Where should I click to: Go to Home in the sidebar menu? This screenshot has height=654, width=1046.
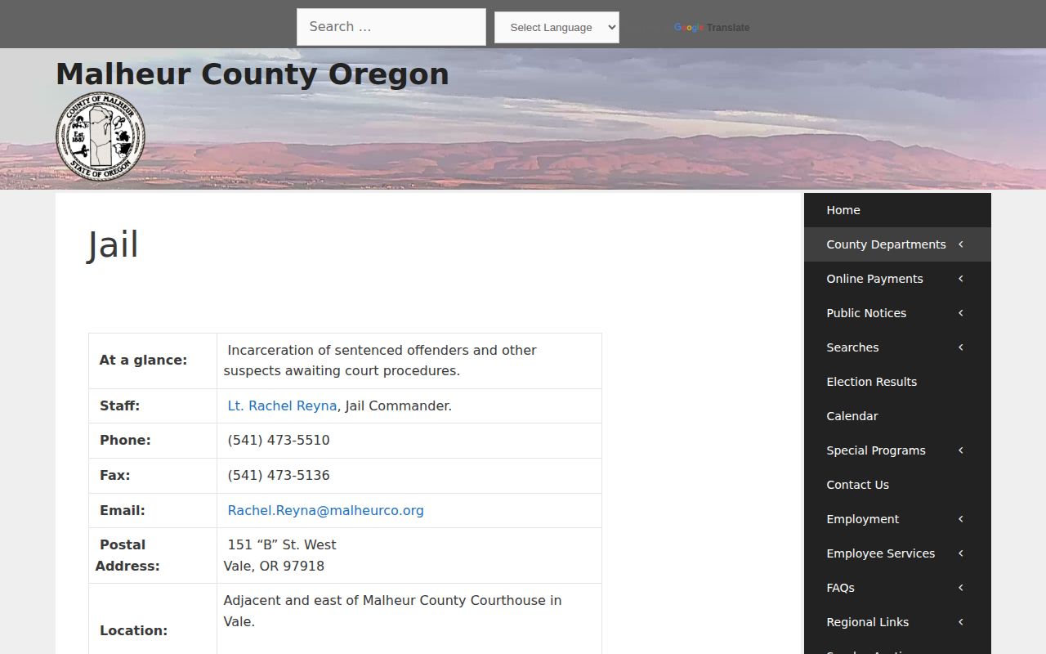pos(897,210)
